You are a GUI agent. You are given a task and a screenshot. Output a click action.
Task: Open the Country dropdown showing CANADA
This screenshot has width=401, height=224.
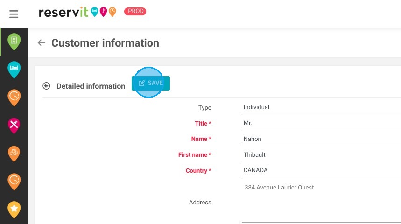[x=321, y=170]
